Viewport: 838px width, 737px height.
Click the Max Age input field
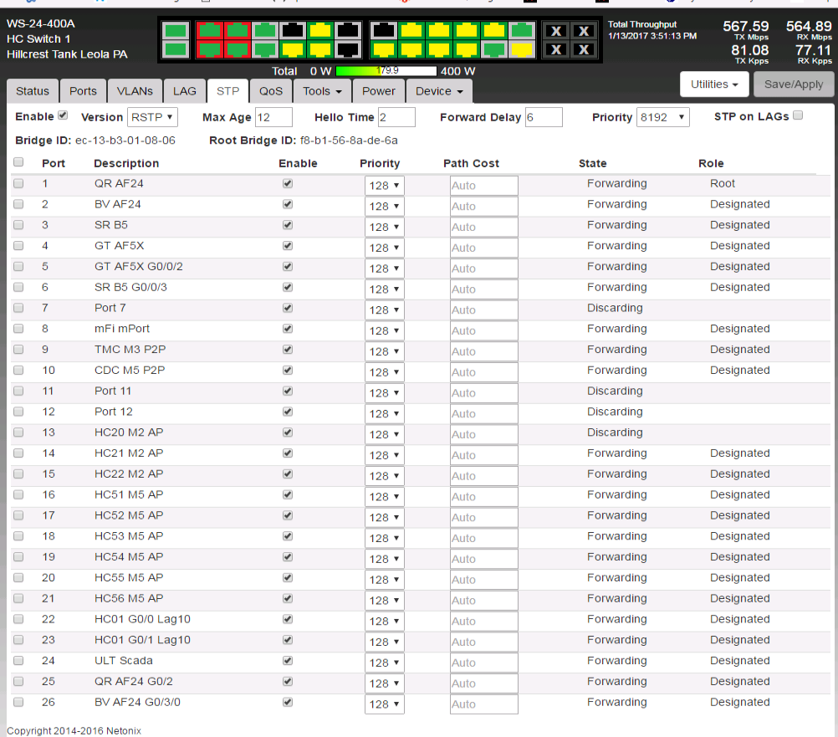pyautogui.click(x=273, y=117)
